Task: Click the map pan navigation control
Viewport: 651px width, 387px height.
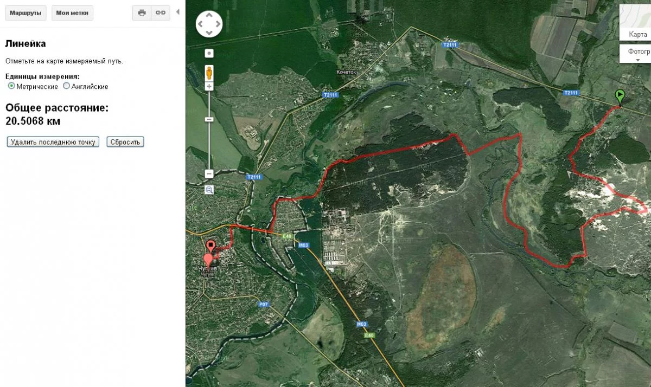Action: [209, 24]
